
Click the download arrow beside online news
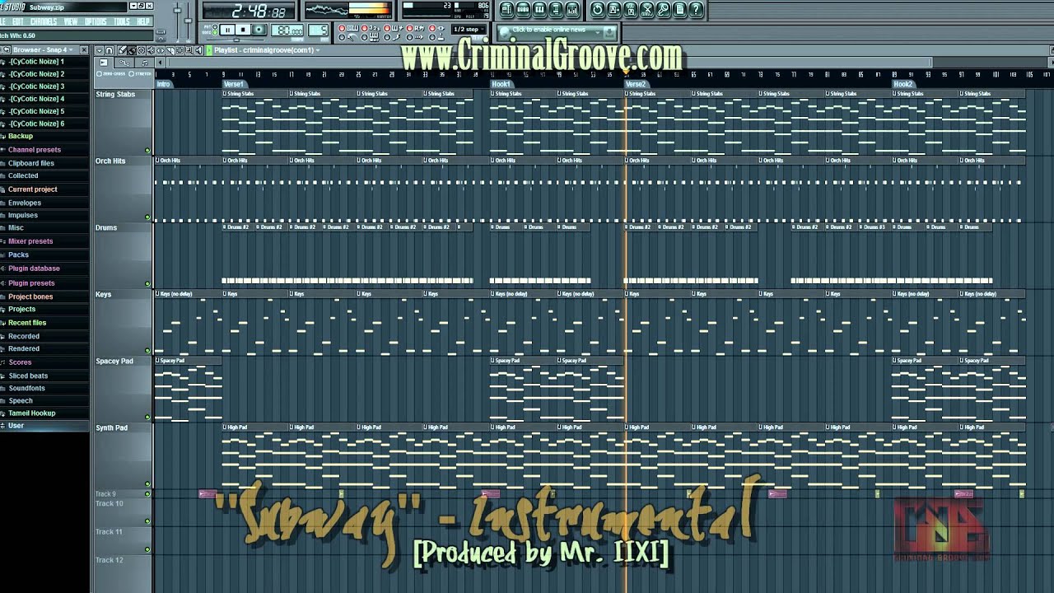click(x=609, y=32)
